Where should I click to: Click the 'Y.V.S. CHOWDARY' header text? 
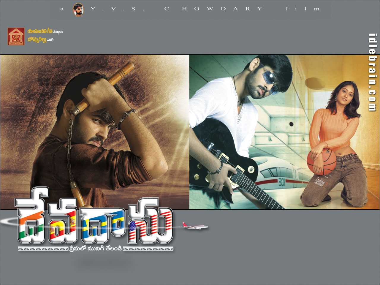point(177,9)
